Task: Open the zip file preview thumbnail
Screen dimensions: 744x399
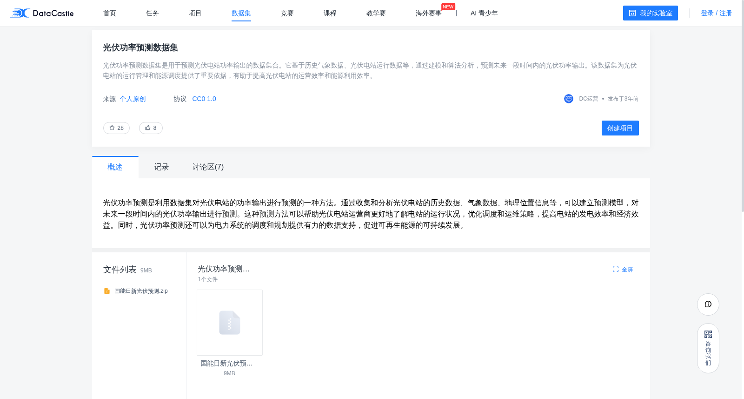Action: coord(230,323)
